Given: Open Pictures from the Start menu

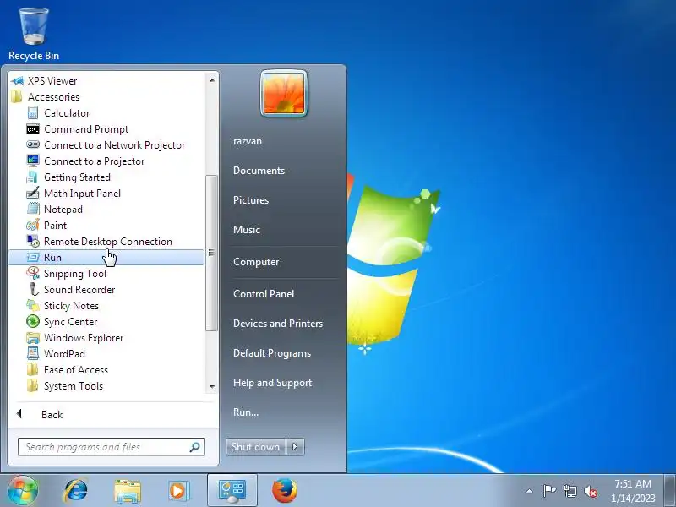Looking at the screenshot, I should pos(251,200).
